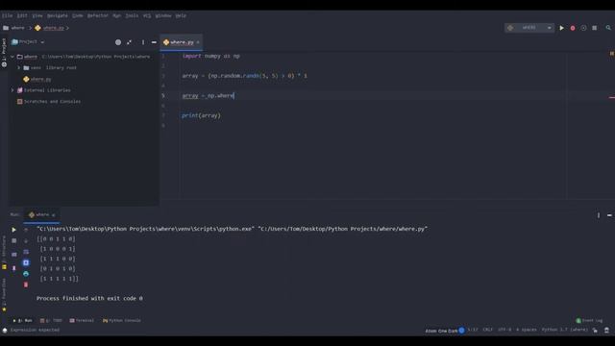The image size is (615, 346).
Task: Close the where.py editor tab
Action: tap(198, 42)
